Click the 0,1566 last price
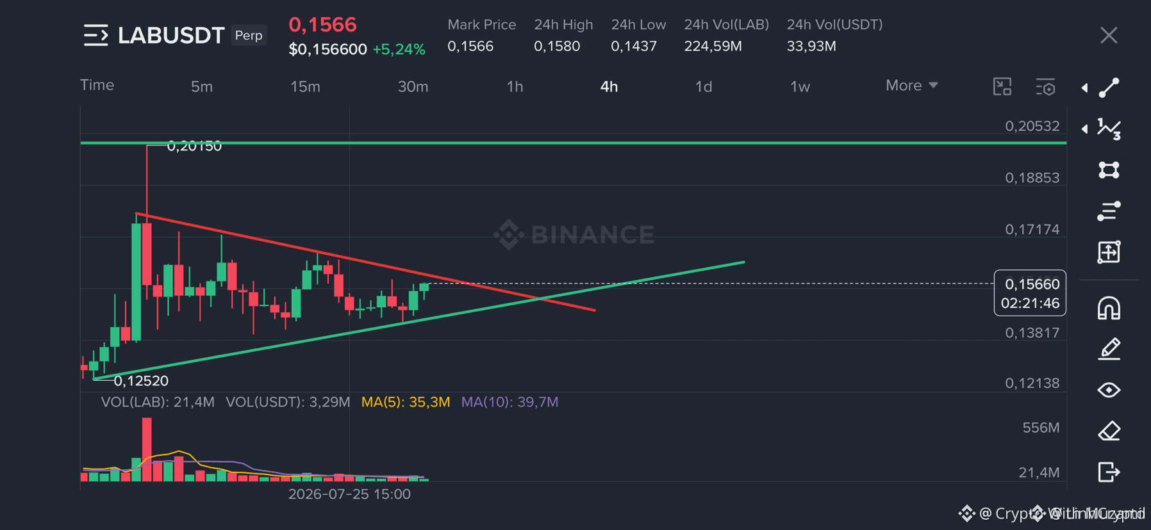1151x530 pixels. [x=322, y=24]
